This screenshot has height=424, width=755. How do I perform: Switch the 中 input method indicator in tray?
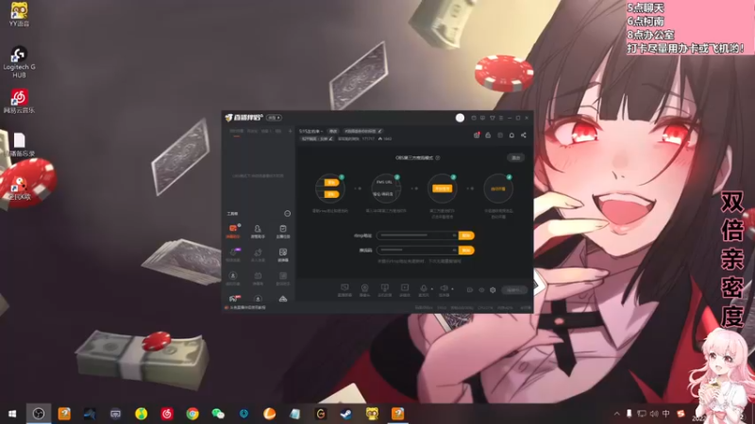(x=666, y=414)
